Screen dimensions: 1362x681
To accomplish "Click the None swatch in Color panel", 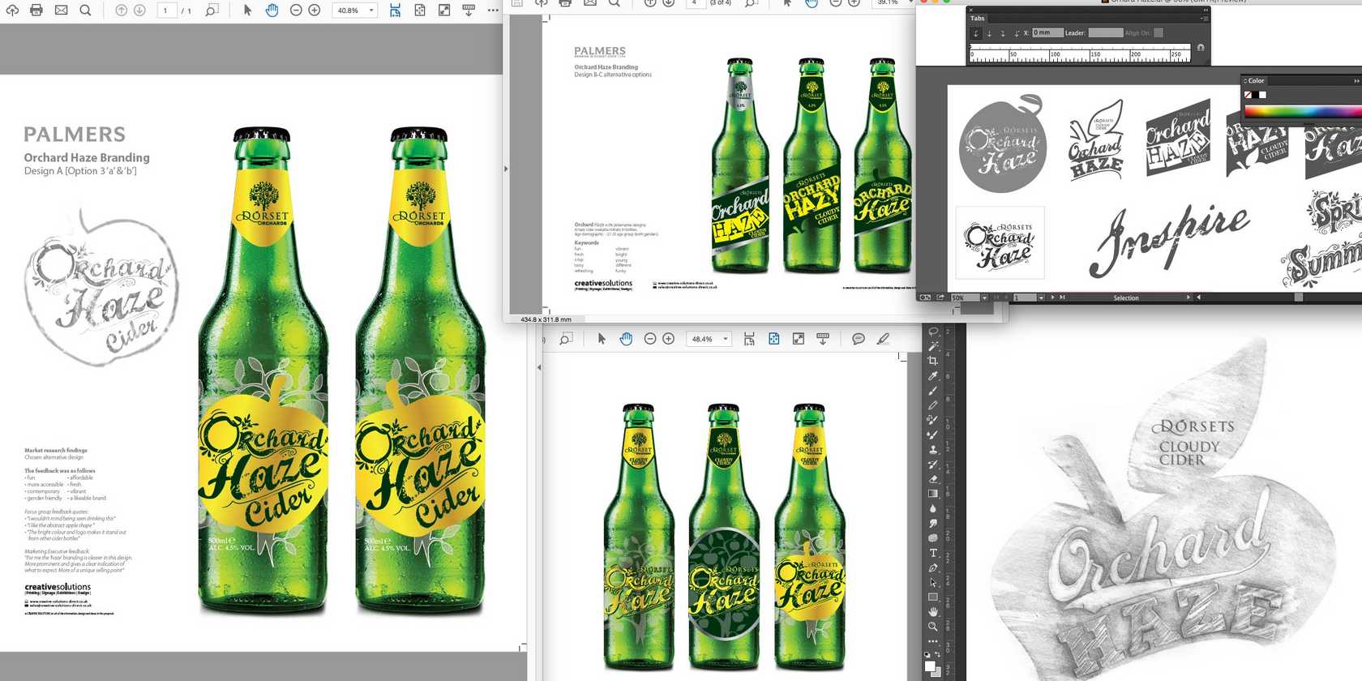I will (x=1248, y=95).
